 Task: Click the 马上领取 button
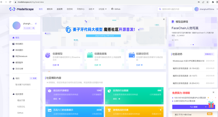pyautogui.click(x=193, y=107)
